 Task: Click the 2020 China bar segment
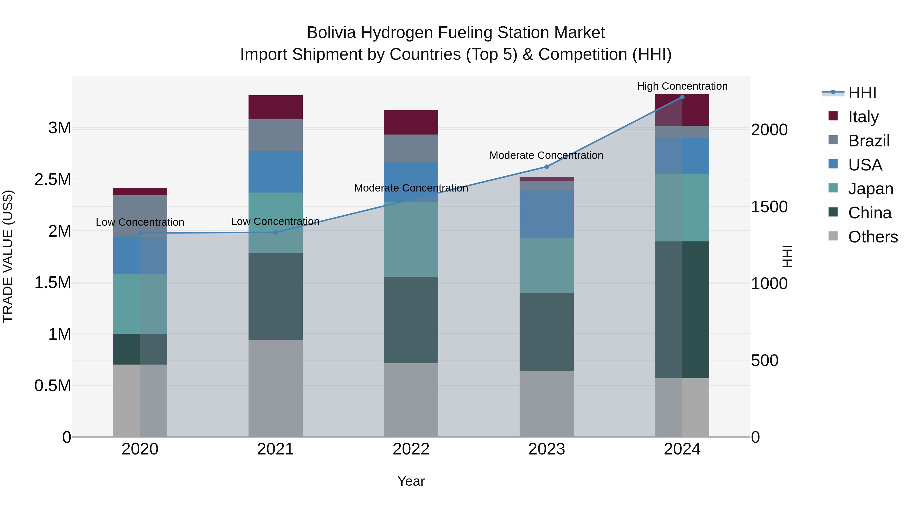click(140, 349)
